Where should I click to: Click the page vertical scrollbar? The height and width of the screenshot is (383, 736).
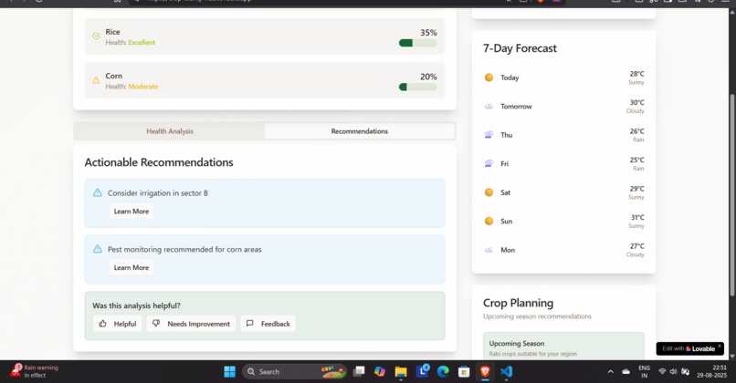point(731,194)
